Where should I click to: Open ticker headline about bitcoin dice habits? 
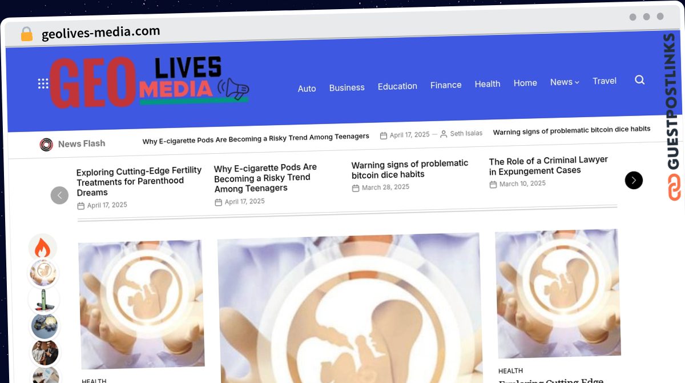coord(571,130)
